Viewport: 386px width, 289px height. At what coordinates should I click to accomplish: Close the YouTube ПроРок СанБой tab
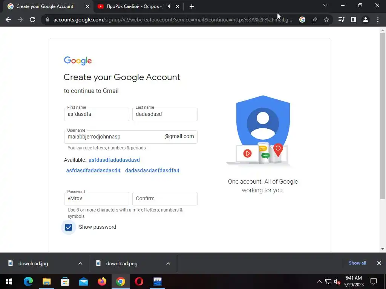pyautogui.click(x=178, y=7)
